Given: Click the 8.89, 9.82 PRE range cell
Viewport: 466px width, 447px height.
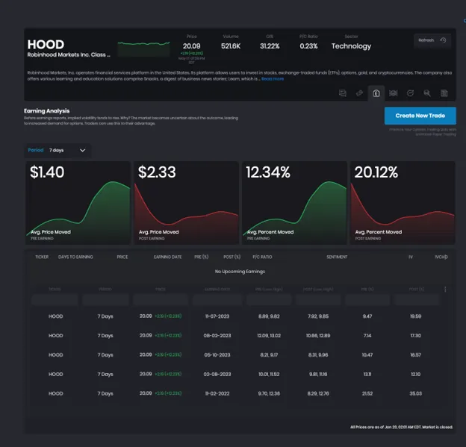Looking at the screenshot, I should 269,316.
